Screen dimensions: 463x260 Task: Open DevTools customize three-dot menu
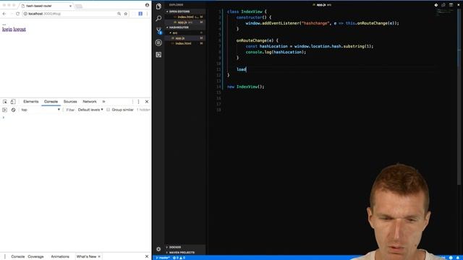(x=138, y=102)
